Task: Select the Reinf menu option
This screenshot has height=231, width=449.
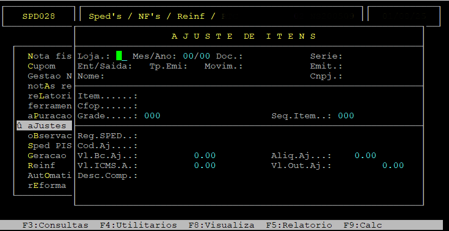Action: pos(41,166)
